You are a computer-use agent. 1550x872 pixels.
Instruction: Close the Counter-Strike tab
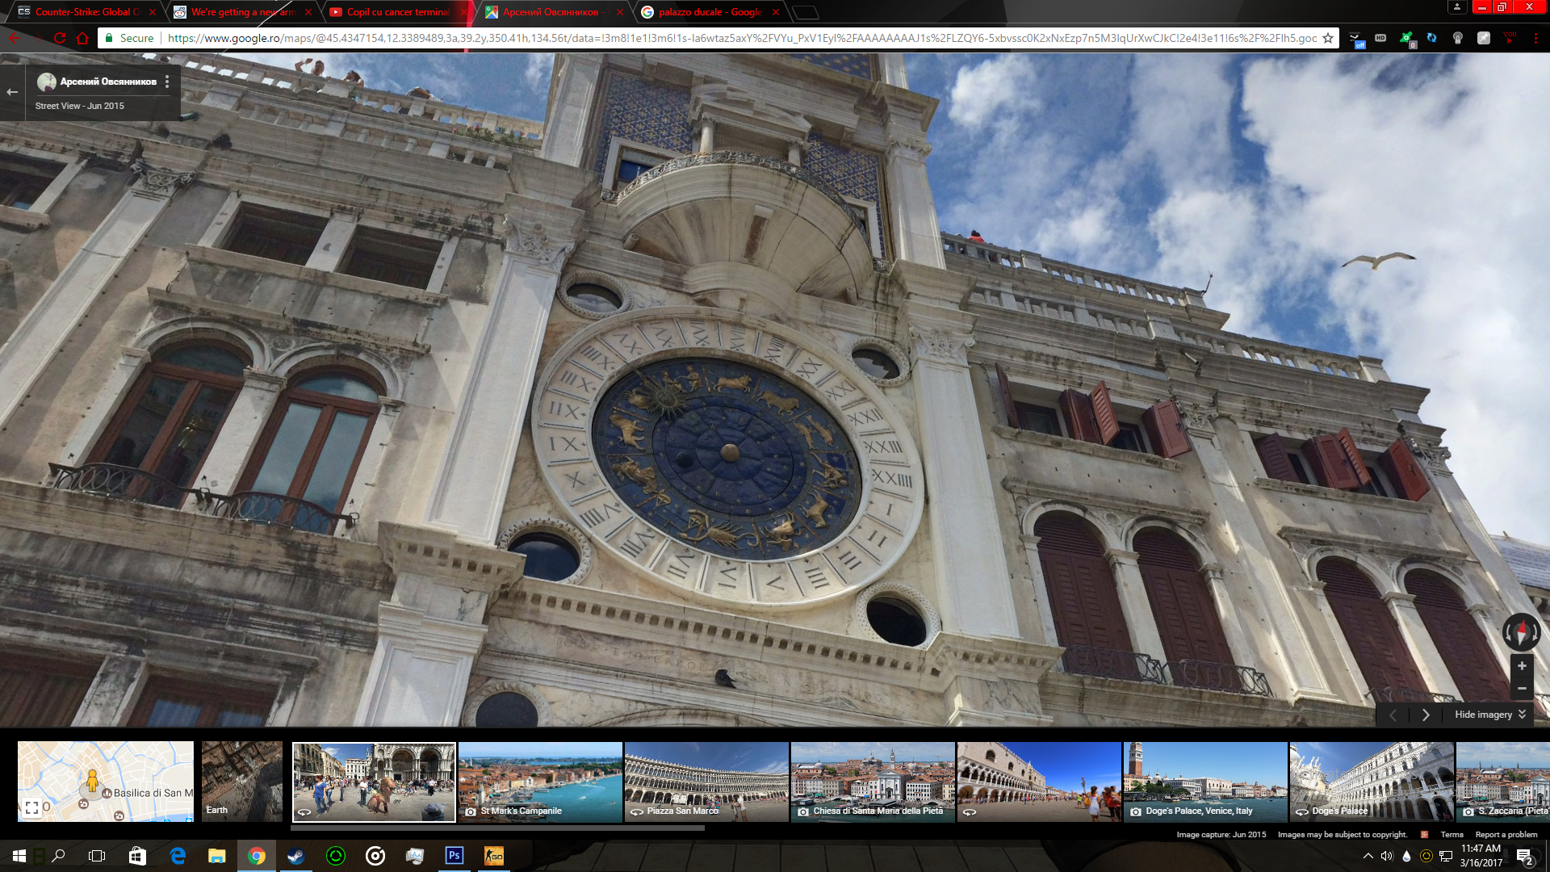[152, 12]
